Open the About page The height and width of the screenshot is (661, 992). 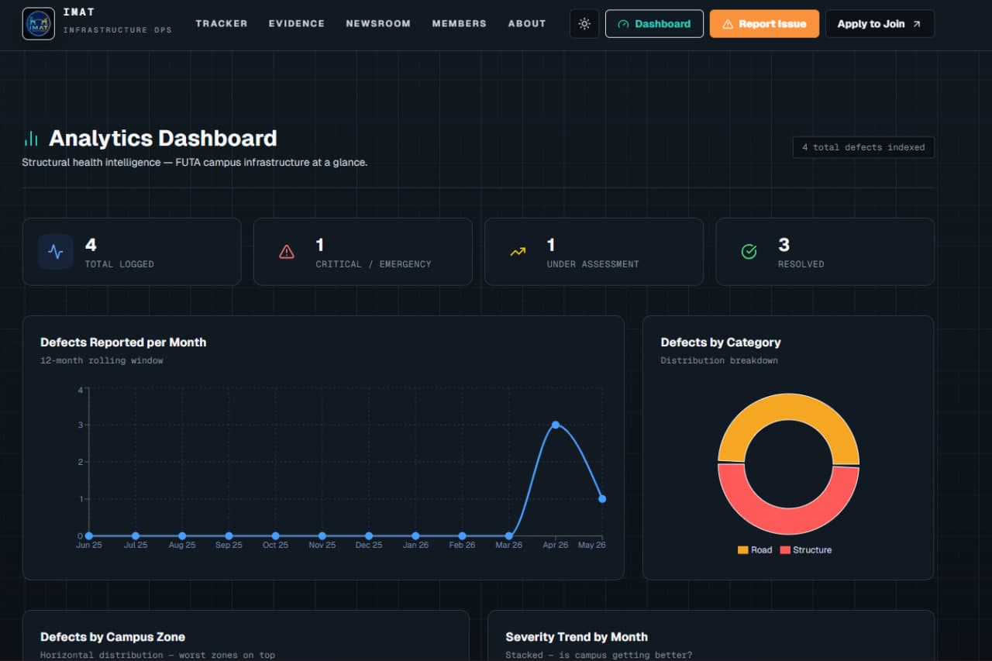[x=527, y=24]
